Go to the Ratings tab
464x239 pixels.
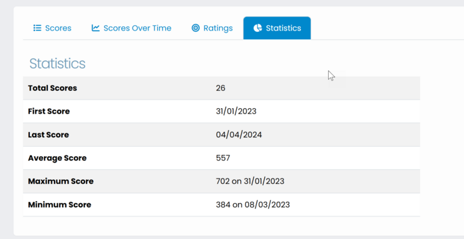[212, 28]
